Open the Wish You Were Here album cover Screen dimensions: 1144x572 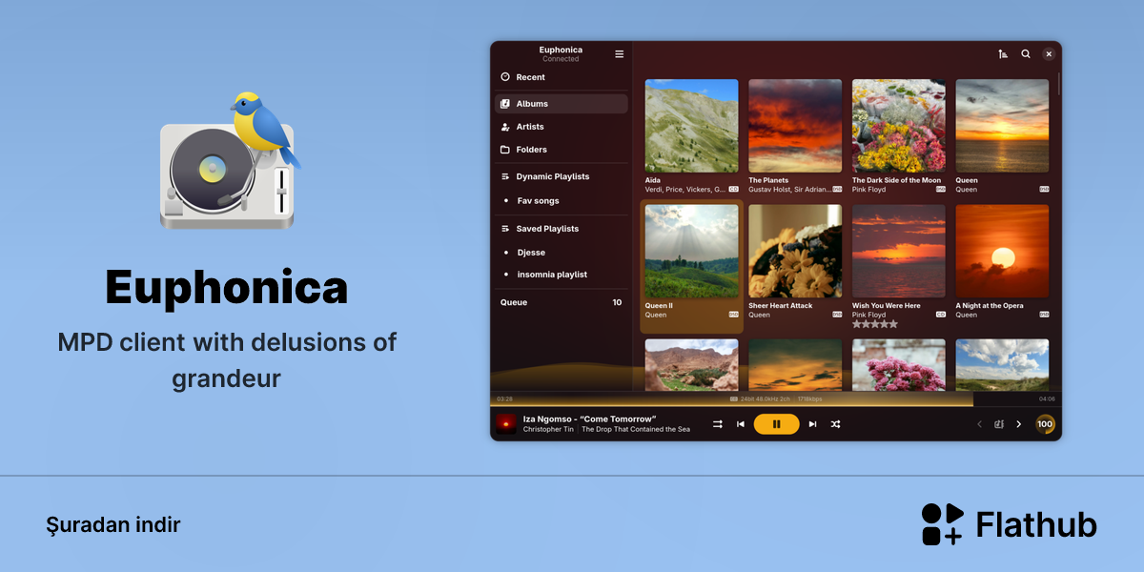(899, 252)
